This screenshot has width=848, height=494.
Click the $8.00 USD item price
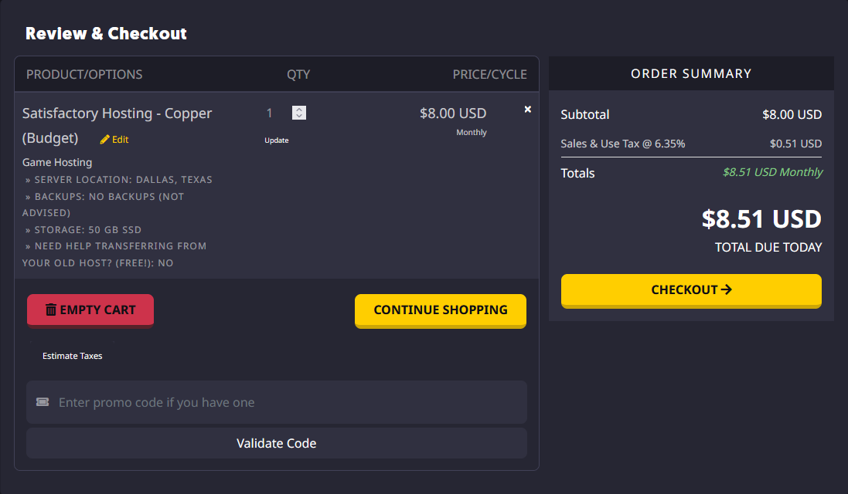[x=453, y=113]
